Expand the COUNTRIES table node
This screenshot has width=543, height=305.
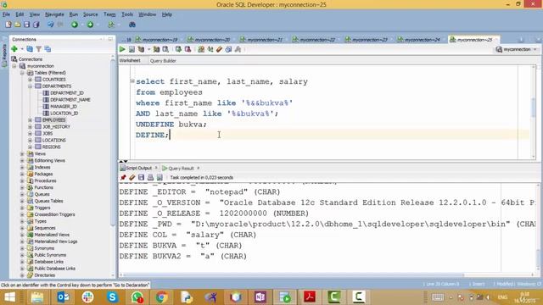[31, 80]
